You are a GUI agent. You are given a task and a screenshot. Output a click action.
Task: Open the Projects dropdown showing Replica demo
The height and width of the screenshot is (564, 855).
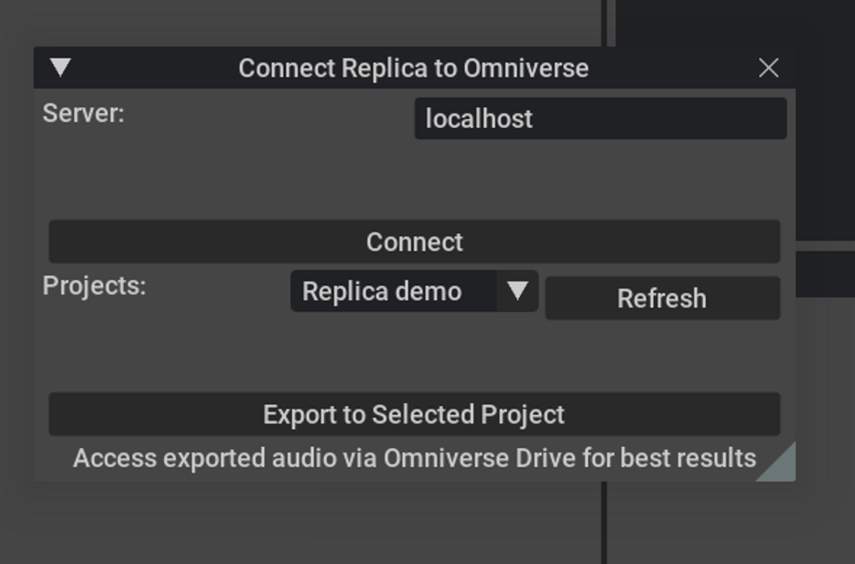point(414,291)
